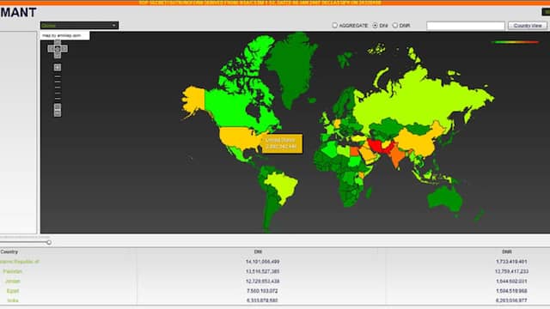Open the Global region dropdown
This screenshot has width=550, height=309.
click(x=79, y=25)
